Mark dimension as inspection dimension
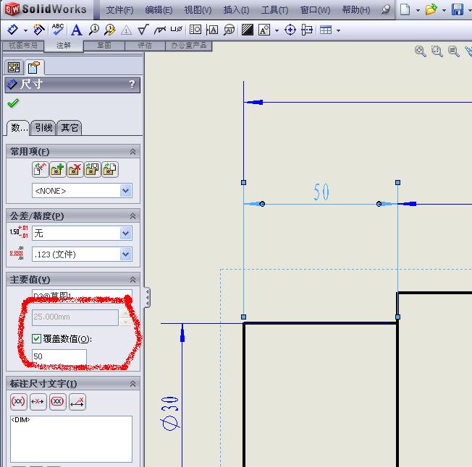 click(x=57, y=401)
